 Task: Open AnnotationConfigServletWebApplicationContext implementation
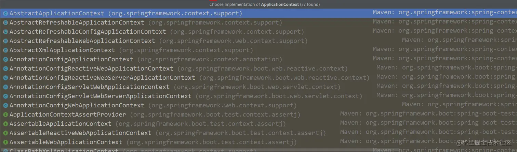(x=90, y=87)
